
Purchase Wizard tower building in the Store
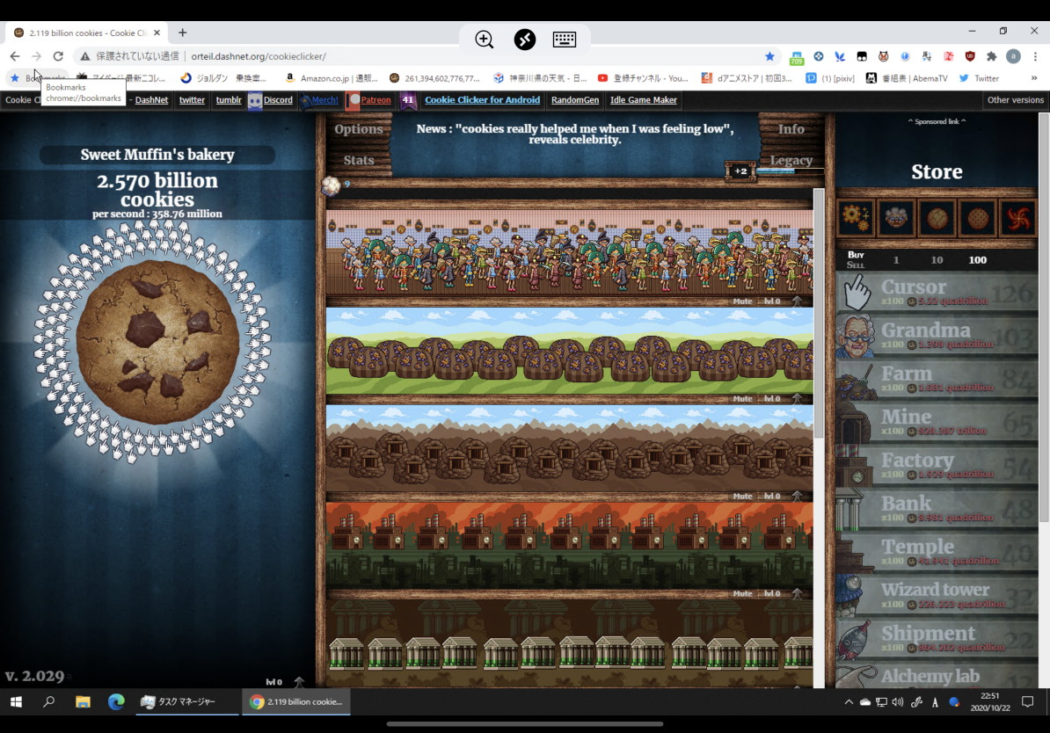click(937, 595)
